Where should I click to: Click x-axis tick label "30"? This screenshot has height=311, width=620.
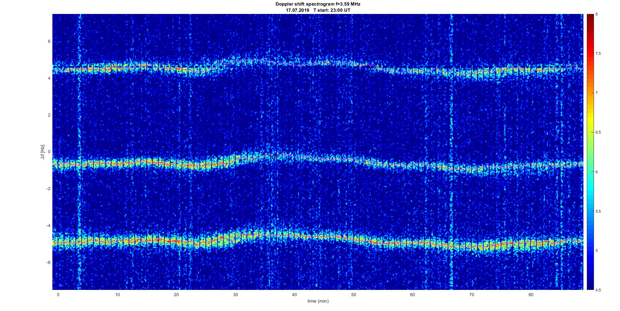[x=236, y=295]
